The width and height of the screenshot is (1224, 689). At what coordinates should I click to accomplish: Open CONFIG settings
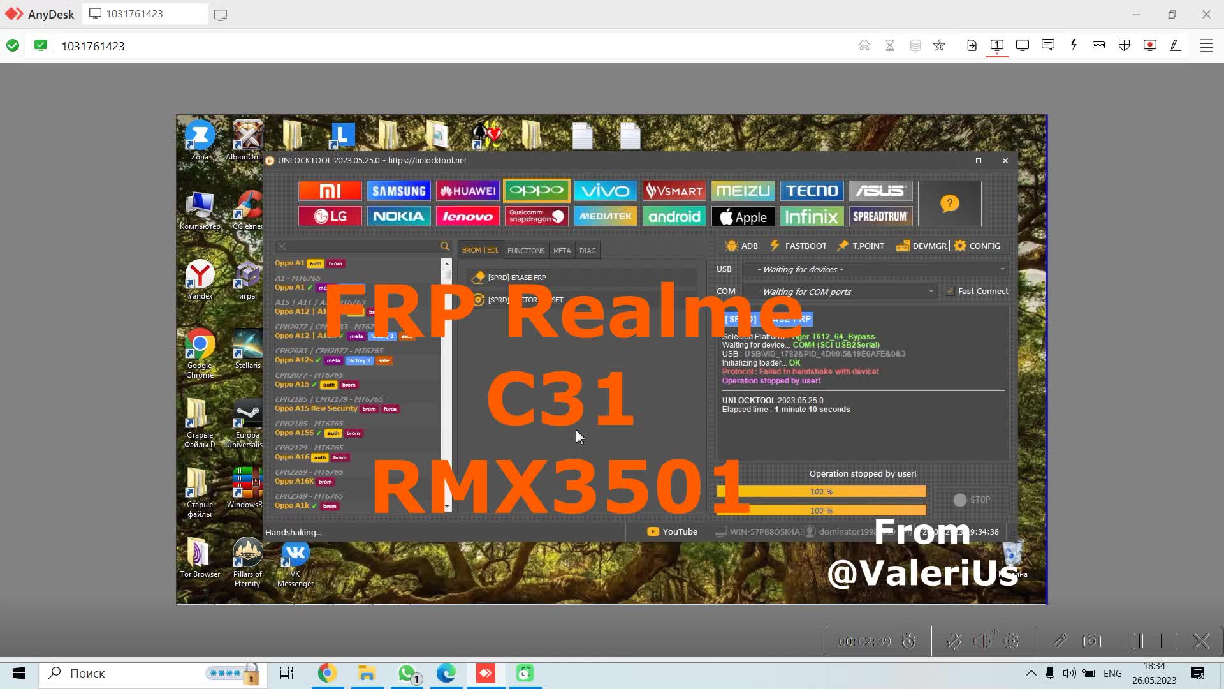tap(977, 246)
